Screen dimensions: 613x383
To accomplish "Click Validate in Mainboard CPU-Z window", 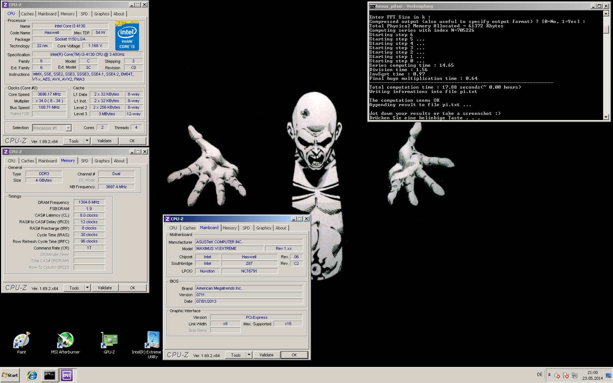I will pos(266,355).
